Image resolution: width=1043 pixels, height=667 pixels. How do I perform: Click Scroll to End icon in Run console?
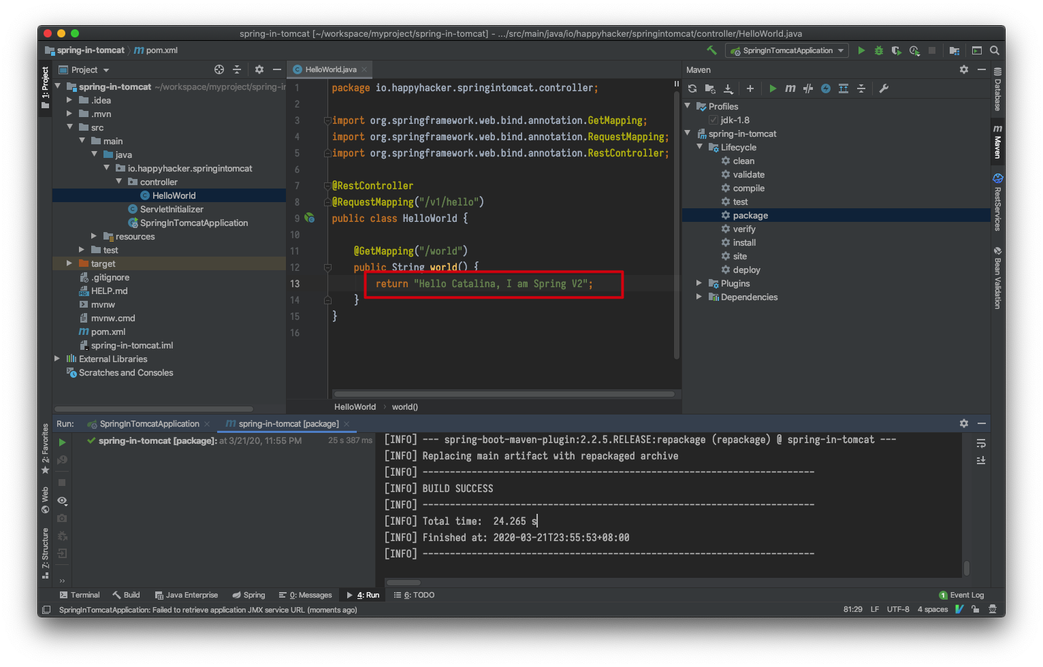[981, 461]
